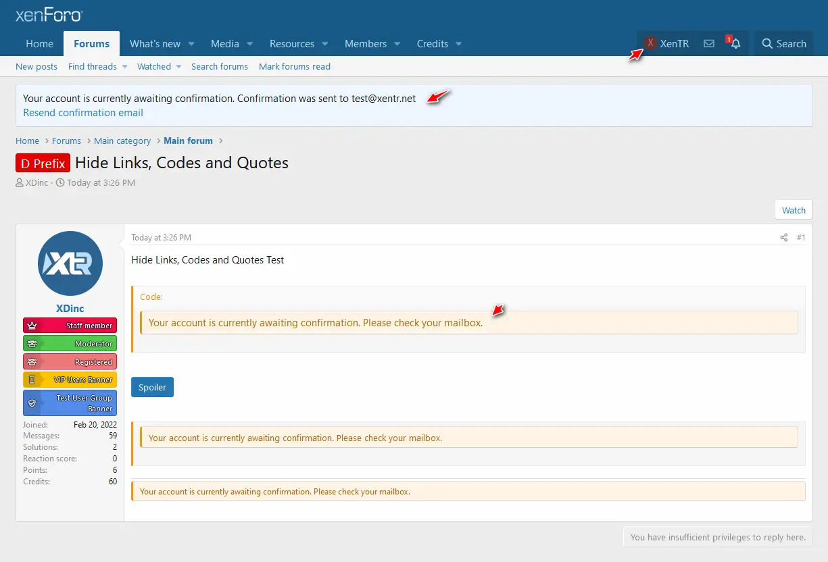
Task: Open the What's new tab
Action: (155, 43)
